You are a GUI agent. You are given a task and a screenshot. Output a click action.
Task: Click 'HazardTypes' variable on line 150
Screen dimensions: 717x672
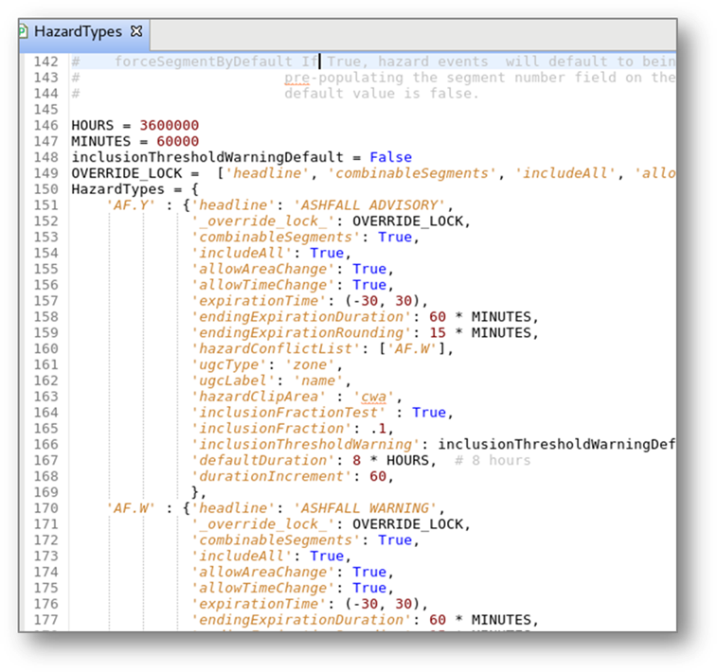(118, 189)
